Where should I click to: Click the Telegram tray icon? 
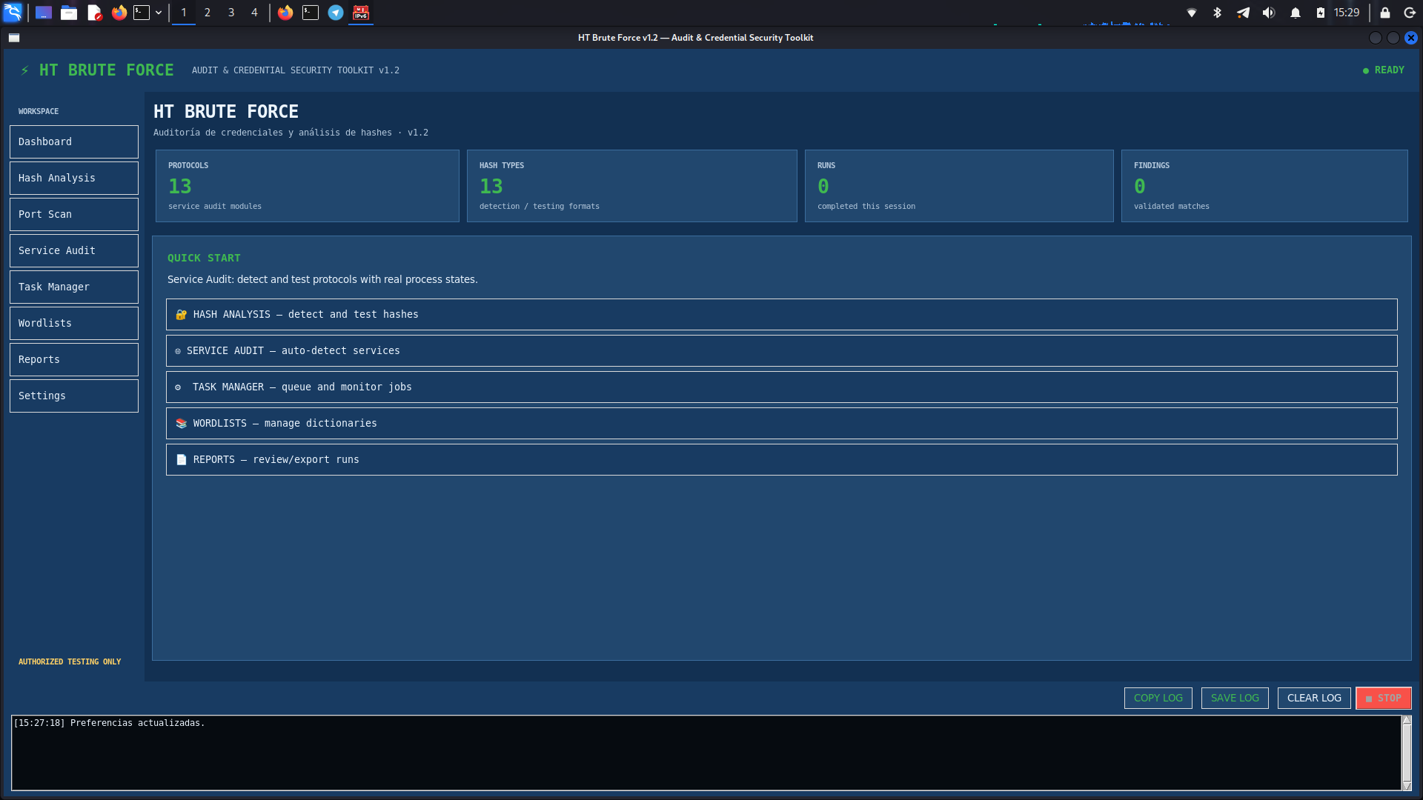(x=1243, y=13)
